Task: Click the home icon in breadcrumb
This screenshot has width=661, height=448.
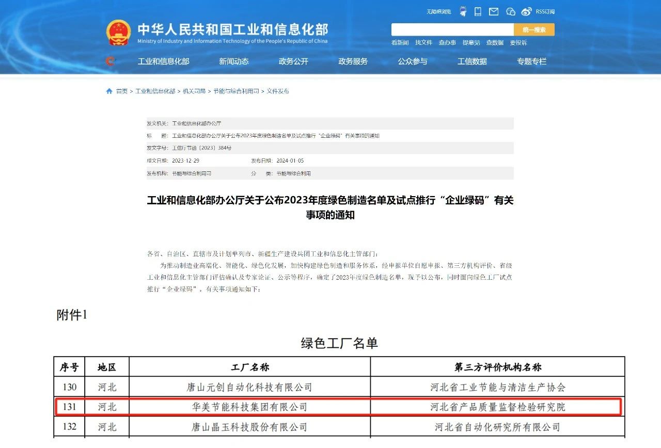Action: coord(109,91)
